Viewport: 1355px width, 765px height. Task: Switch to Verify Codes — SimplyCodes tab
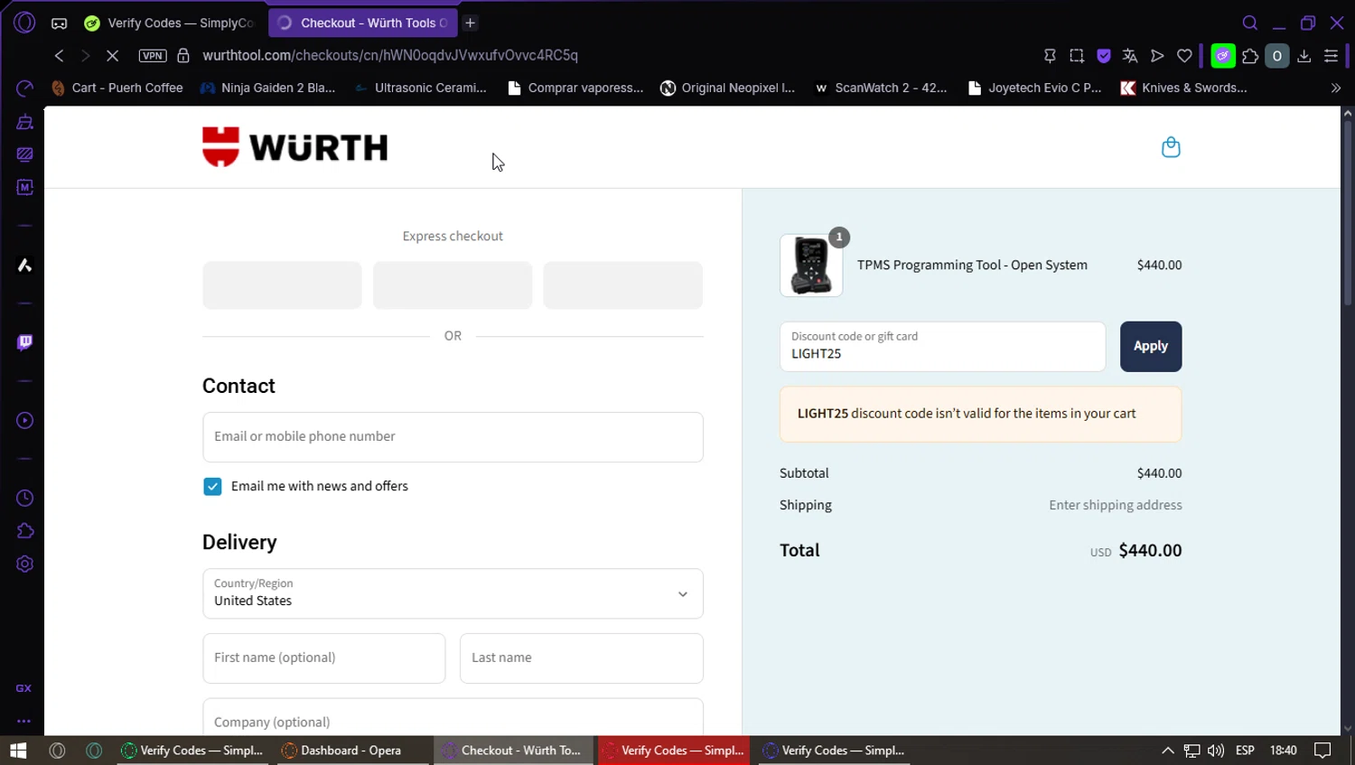pos(170,23)
